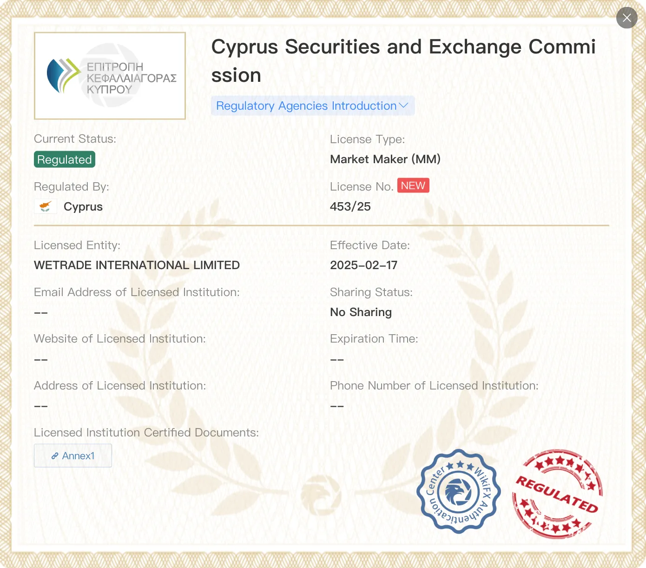Screen dimensions: 646x568
Task: Click Address of Licensed Institution label
Action: (x=119, y=385)
